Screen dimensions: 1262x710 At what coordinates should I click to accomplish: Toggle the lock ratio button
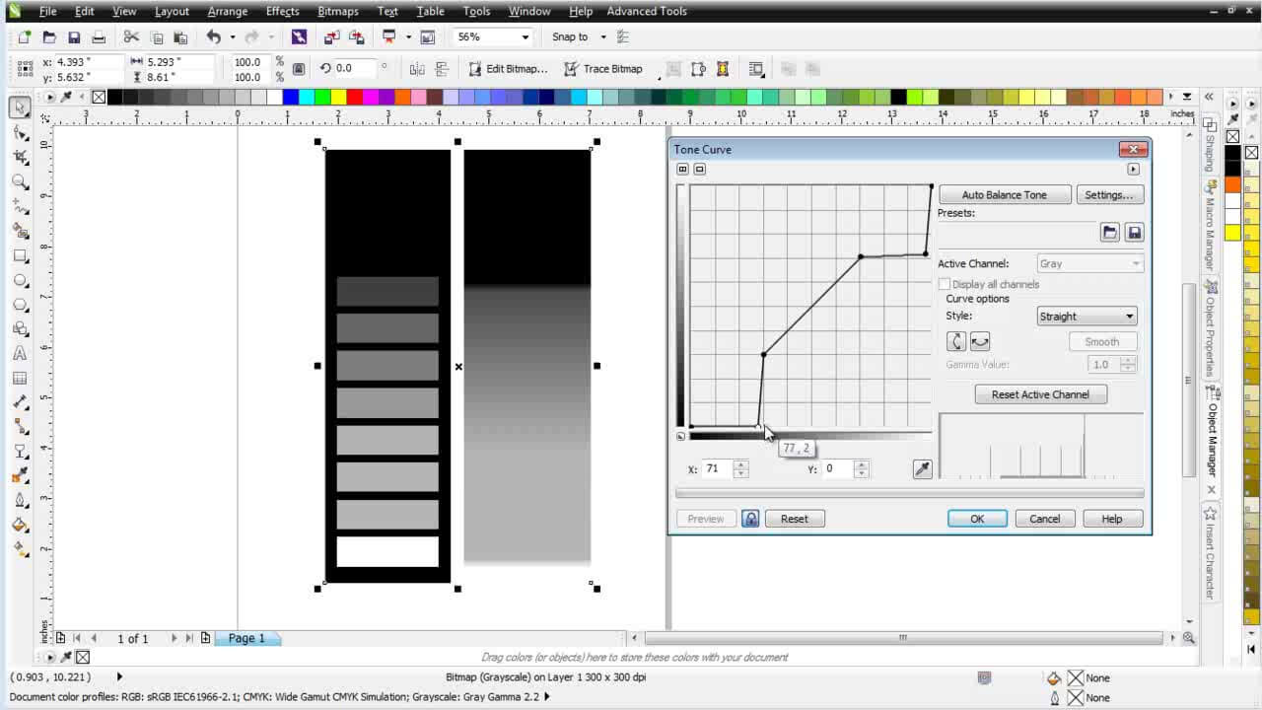(x=299, y=69)
